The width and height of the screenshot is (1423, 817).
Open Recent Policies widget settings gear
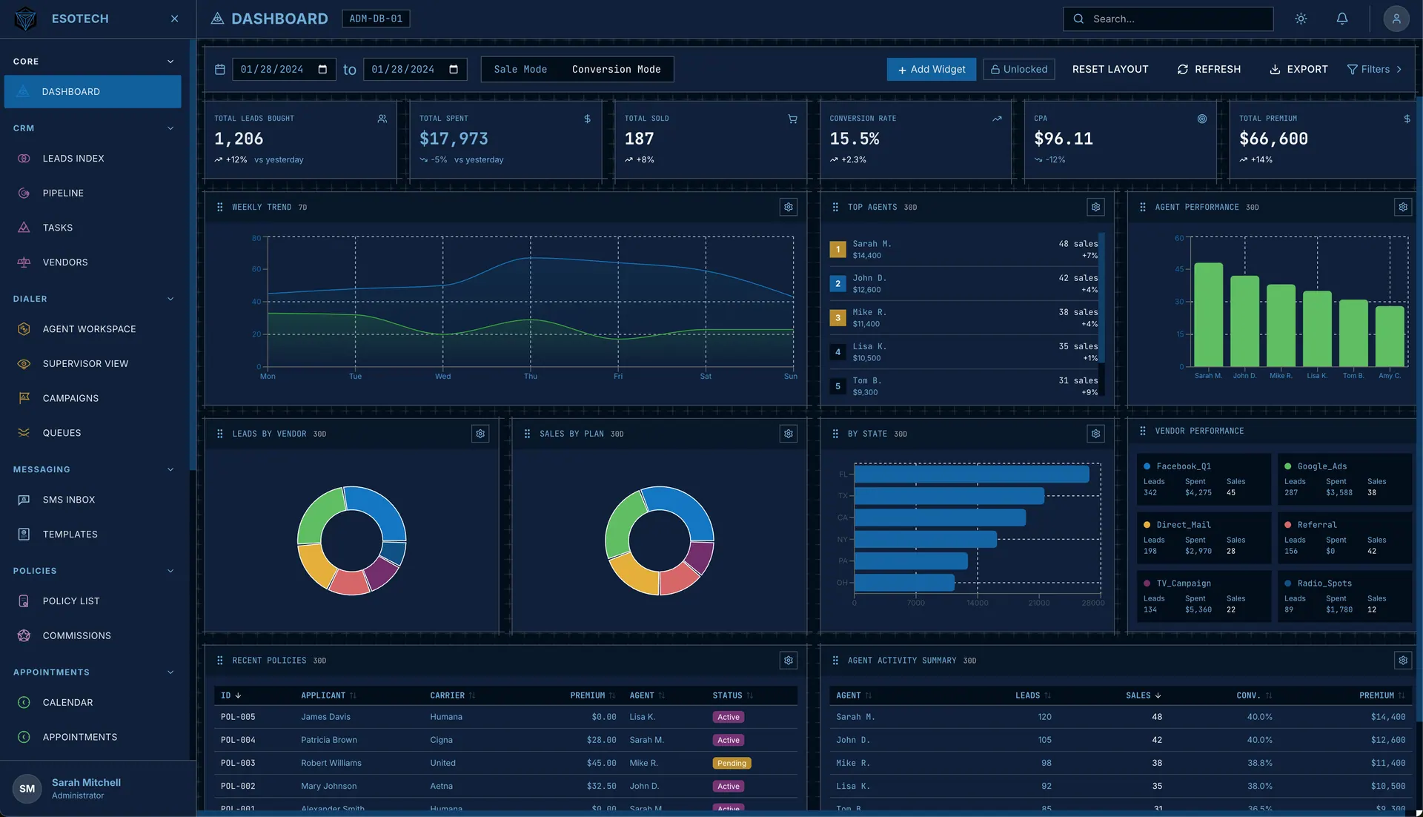[x=789, y=661]
